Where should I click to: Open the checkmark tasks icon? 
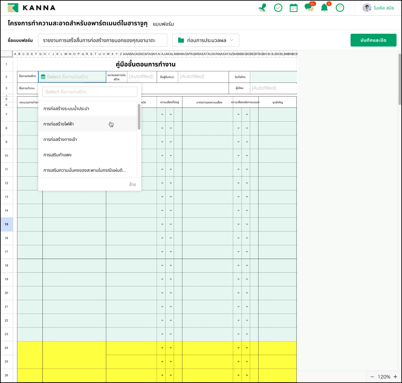pos(278,8)
